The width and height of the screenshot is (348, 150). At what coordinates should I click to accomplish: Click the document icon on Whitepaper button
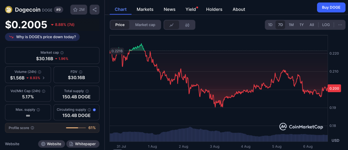coord(71,144)
